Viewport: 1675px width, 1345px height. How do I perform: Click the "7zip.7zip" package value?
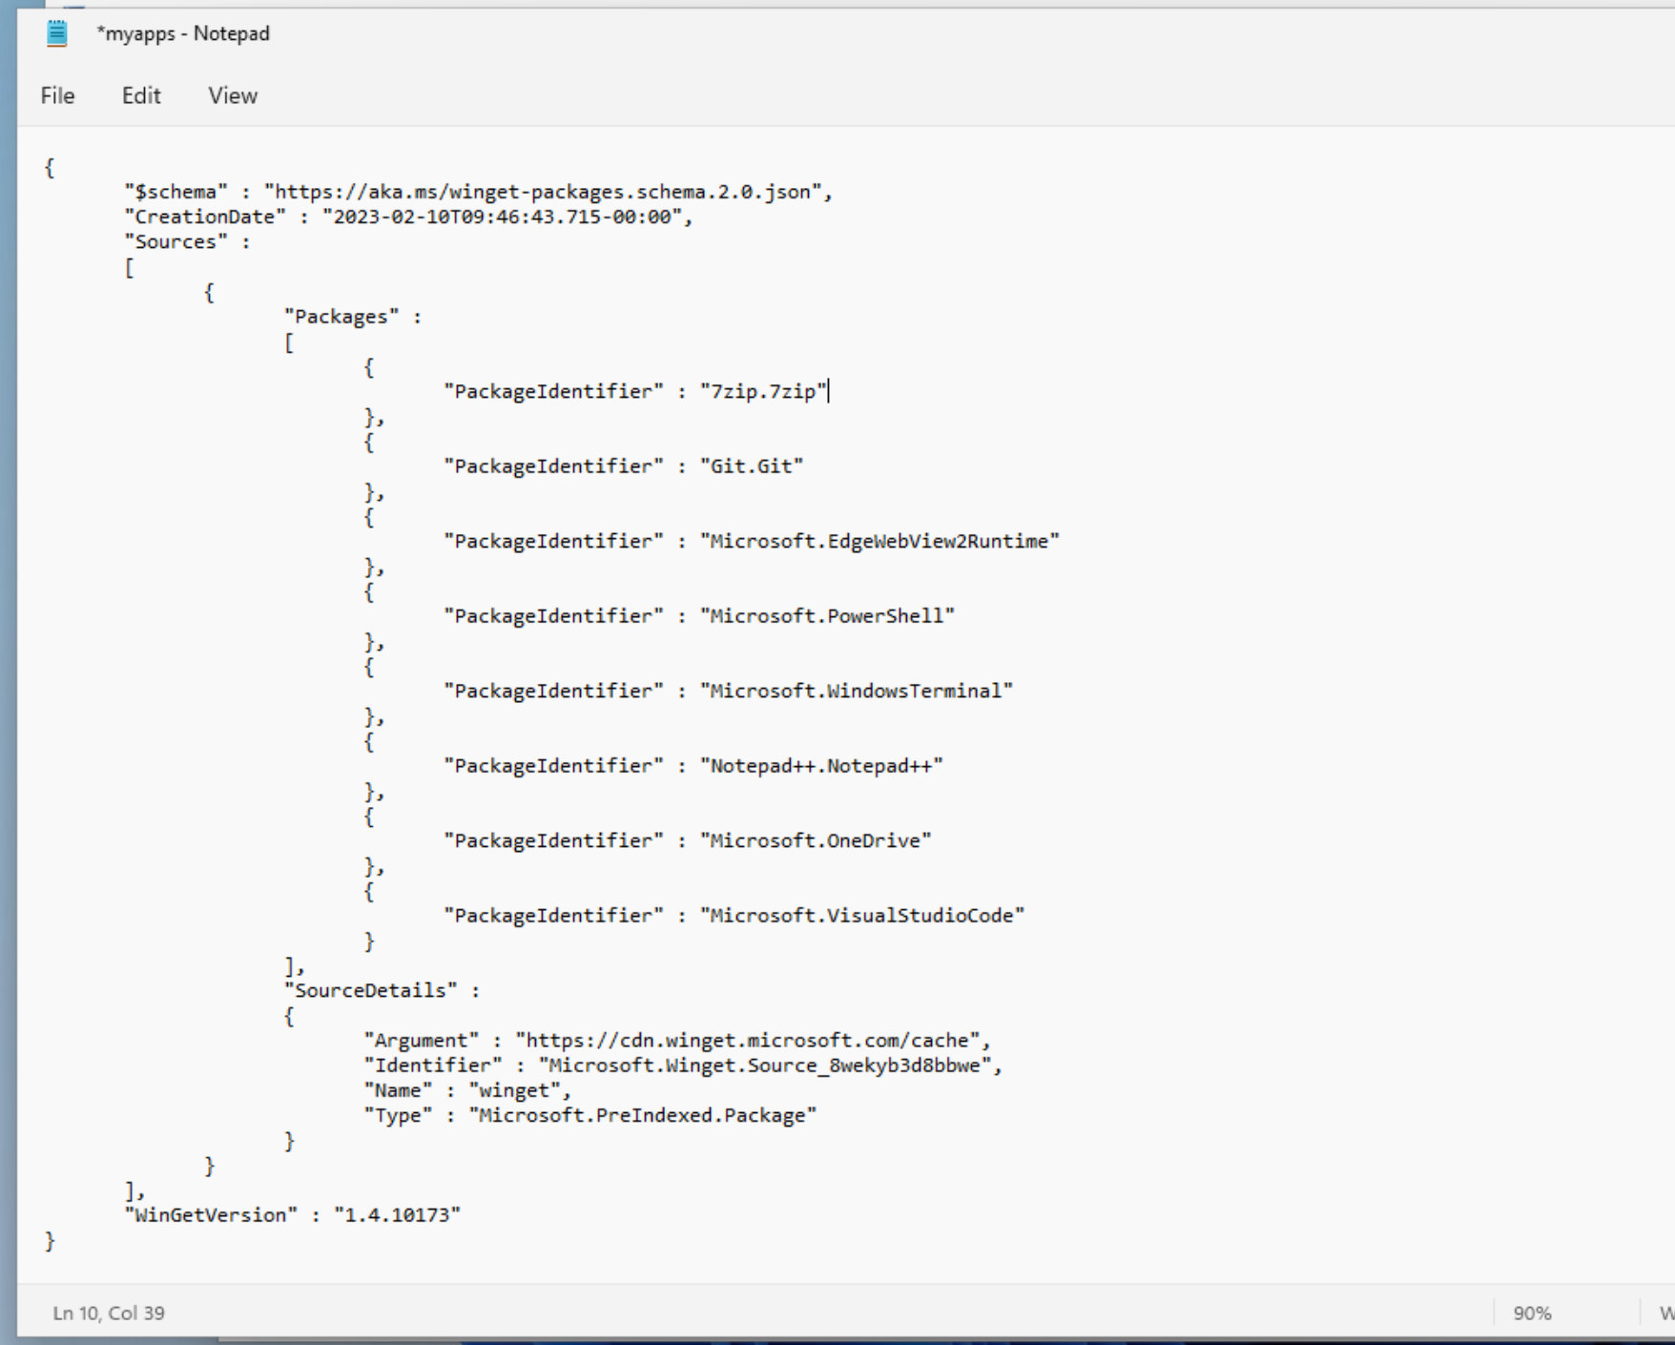[x=764, y=391]
